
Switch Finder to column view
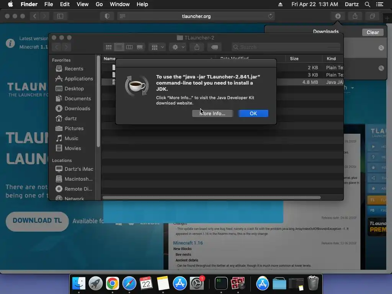coord(129,47)
